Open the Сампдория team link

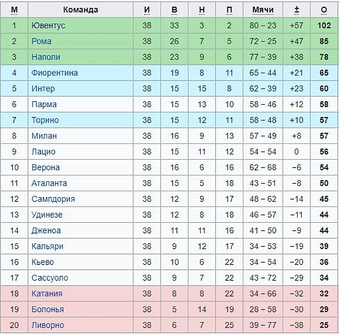point(53,199)
